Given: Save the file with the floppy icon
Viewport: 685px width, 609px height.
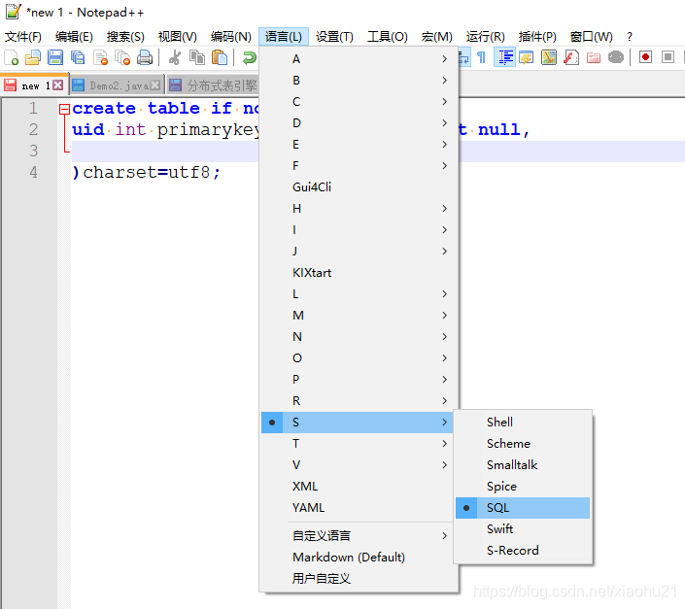Looking at the screenshot, I should pos(55,57).
